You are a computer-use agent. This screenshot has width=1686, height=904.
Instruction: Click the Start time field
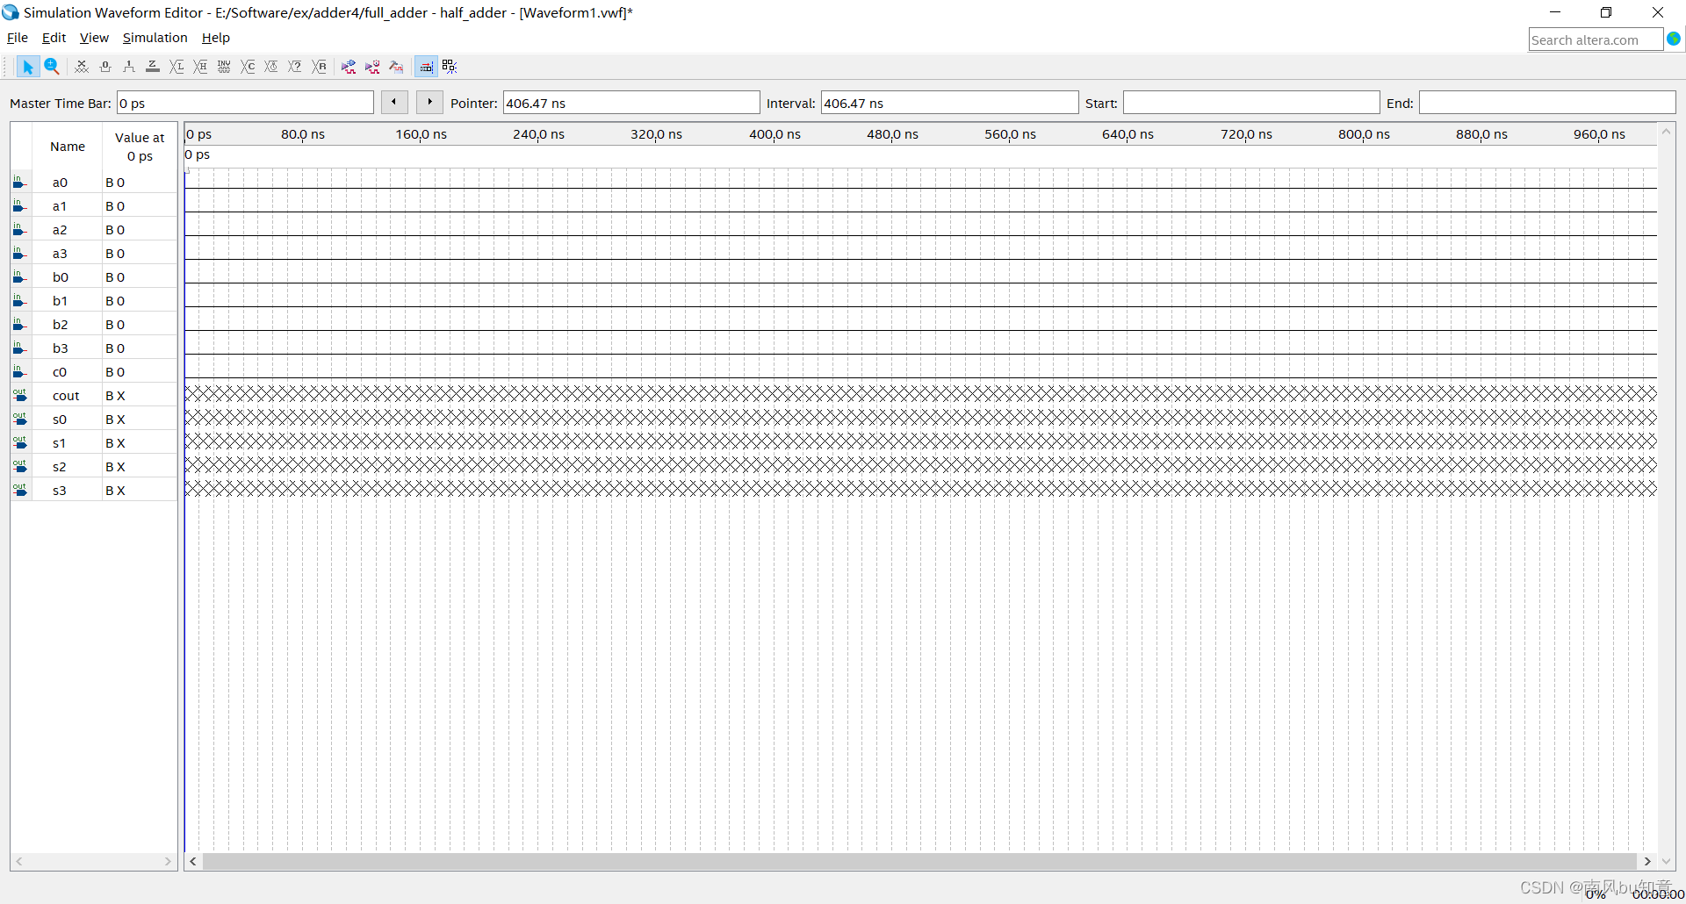(1251, 103)
